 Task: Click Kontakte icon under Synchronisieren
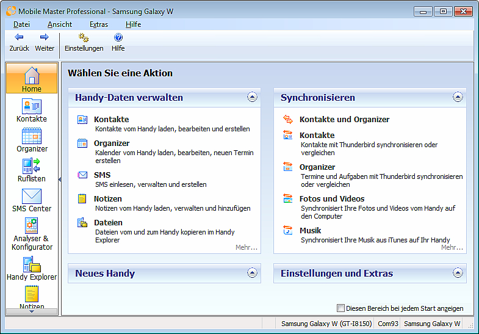[x=288, y=135]
